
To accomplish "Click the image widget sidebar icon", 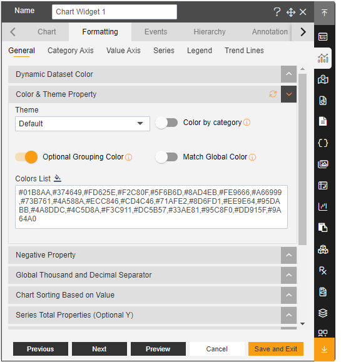I will click(323, 164).
